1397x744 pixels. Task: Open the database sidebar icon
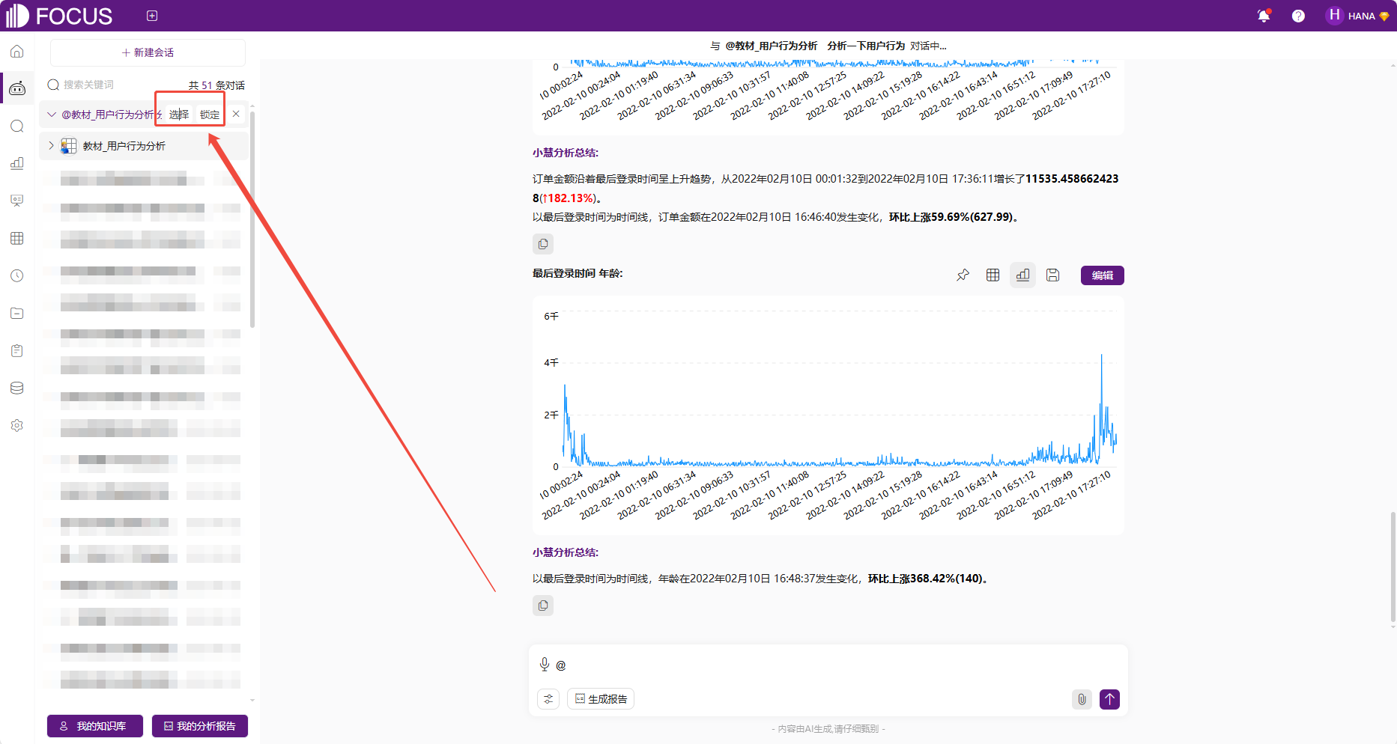click(x=17, y=388)
